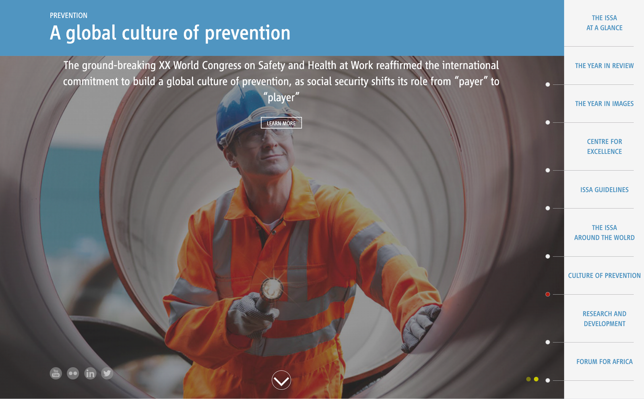Viewport: 644px width, 399px height.
Task: Open The Year In Review section
Action: pyautogui.click(x=604, y=66)
